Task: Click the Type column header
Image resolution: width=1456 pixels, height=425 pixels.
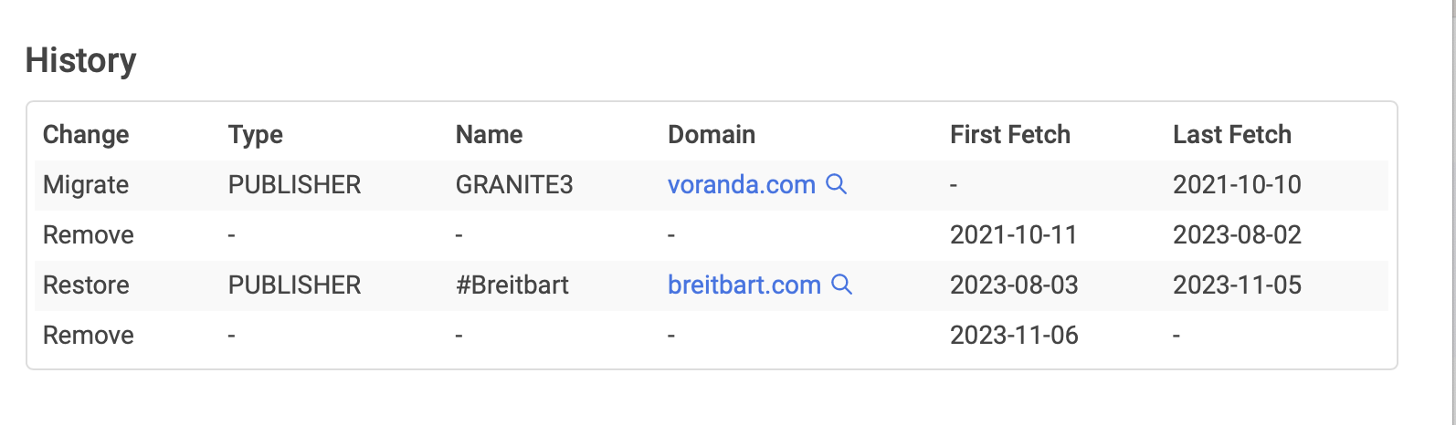Action: [255, 135]
